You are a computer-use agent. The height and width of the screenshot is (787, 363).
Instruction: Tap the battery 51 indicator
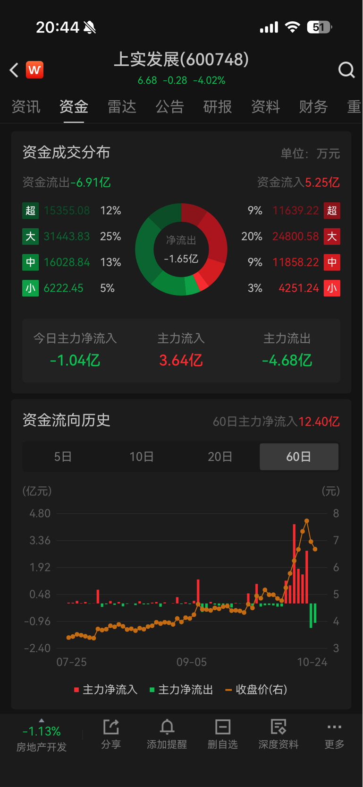tap(320, 27)
